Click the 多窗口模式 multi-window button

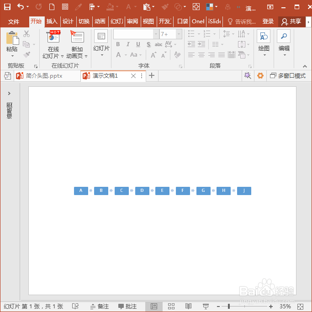(x=287, y=76)
